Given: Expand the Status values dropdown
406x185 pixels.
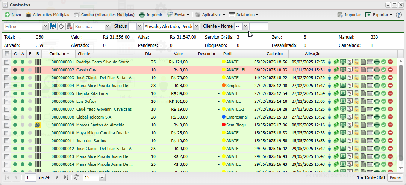Looking at the screenshot, I should (x=196, y=26).
